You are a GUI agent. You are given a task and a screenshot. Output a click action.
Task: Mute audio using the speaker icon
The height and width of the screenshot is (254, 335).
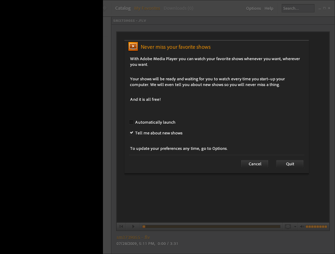[x=302, y=226]
